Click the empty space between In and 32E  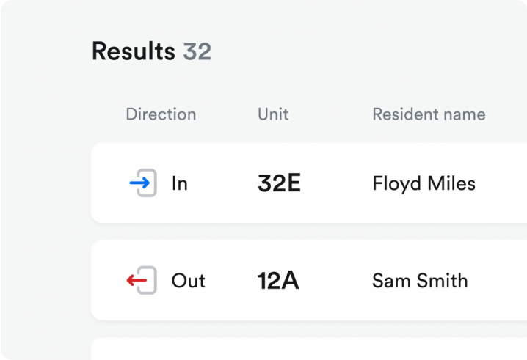coord(222,183)
